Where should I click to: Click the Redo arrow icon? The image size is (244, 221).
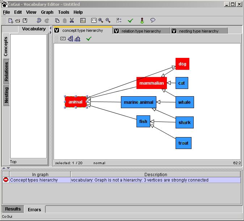[x=47, y=21]
